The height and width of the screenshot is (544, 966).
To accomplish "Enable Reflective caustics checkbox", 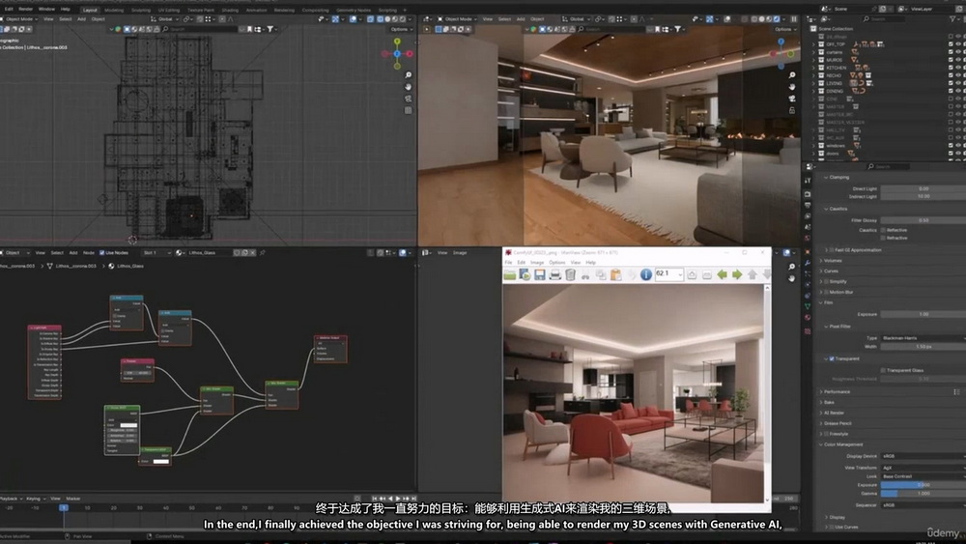I will pyautogui.click(x=883, y=230).
